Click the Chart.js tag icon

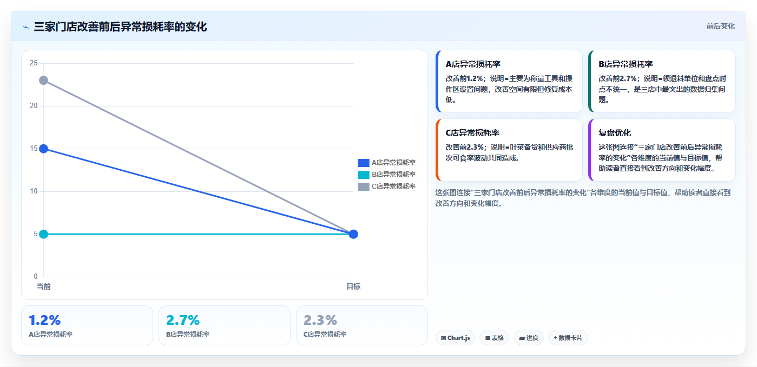(444, 338)
